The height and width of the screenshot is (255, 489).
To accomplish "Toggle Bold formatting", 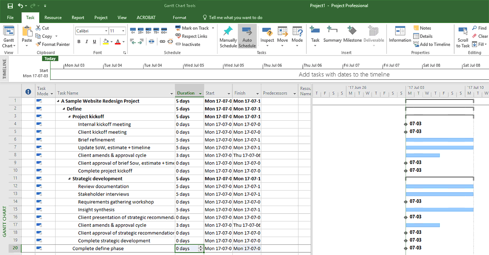I will pos(79,42).
